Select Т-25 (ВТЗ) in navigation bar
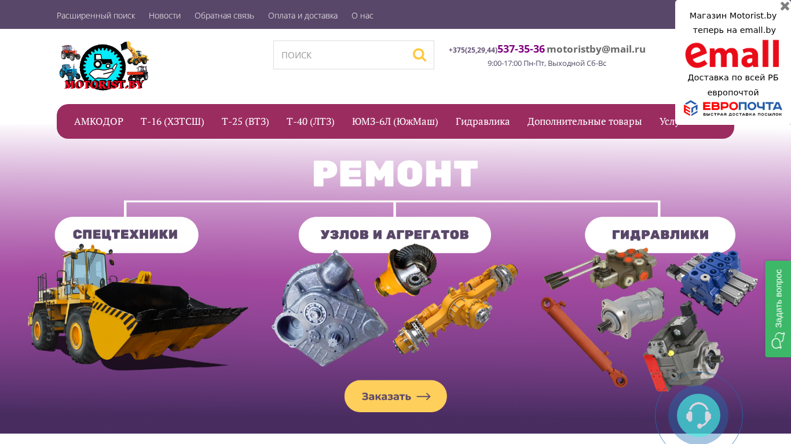Image resolution: width=791 pixels, height=444 pixels. (246, 121)
